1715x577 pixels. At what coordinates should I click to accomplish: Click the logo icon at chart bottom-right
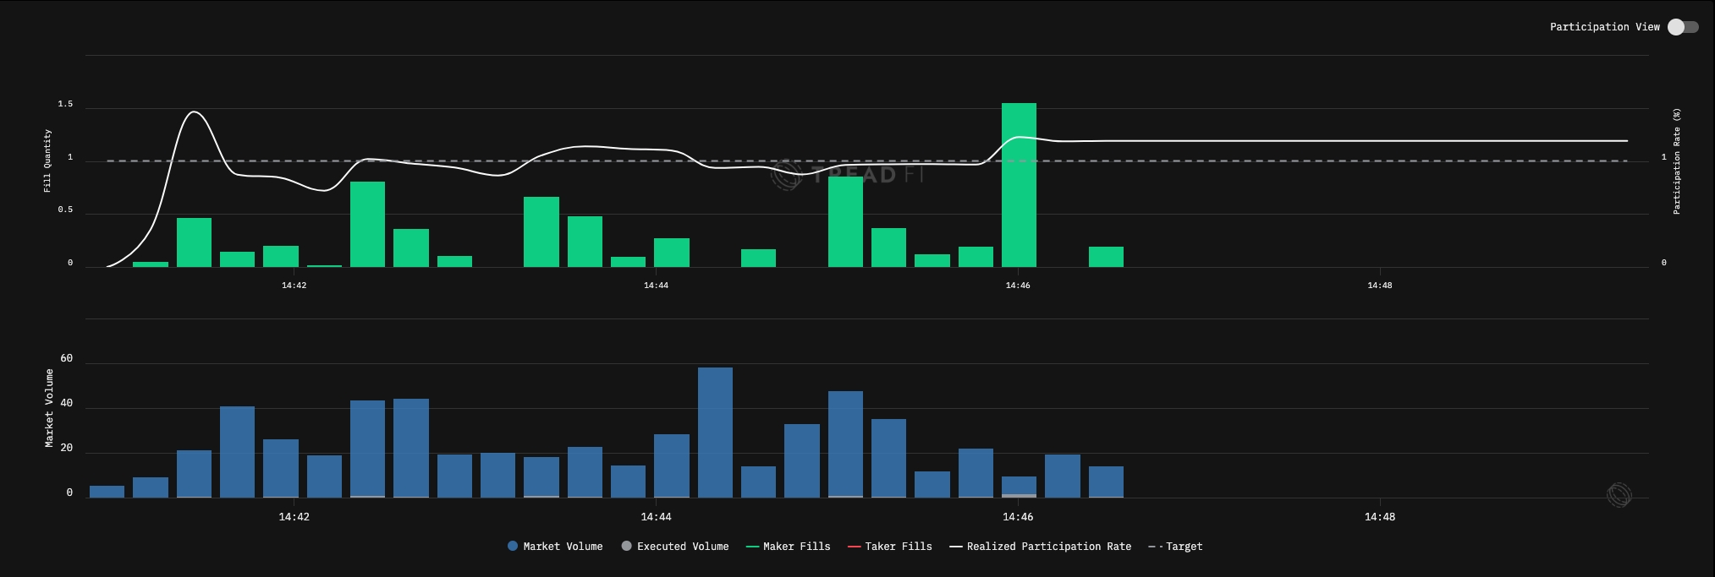click(1619, 495)
